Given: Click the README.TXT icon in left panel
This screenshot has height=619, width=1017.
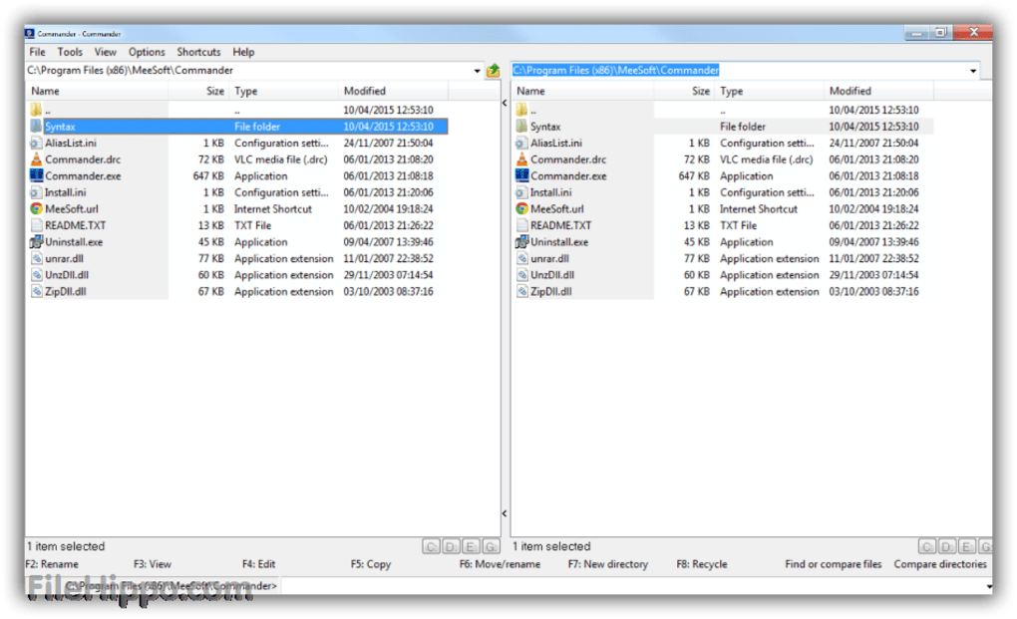Looking at the screenshot, I should (36, 225).
